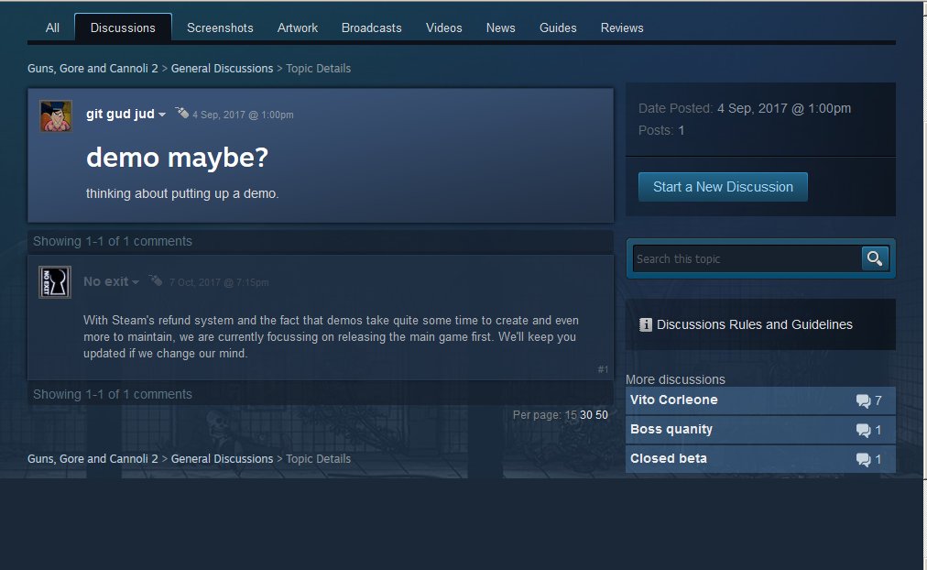This screenshot has width=927, height=570.
Task: Click comment bubble icon for Vito Corleone
Action: pyautogui.click(x=863, y=400)
